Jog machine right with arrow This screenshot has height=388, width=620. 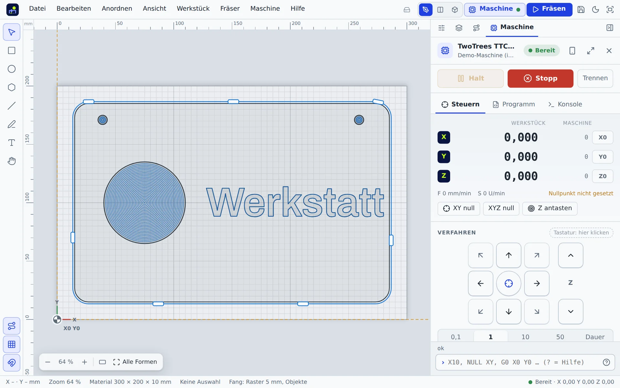(x=537, y=284)
